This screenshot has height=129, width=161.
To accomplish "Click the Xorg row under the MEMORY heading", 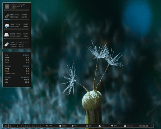I will click(17, 69).
